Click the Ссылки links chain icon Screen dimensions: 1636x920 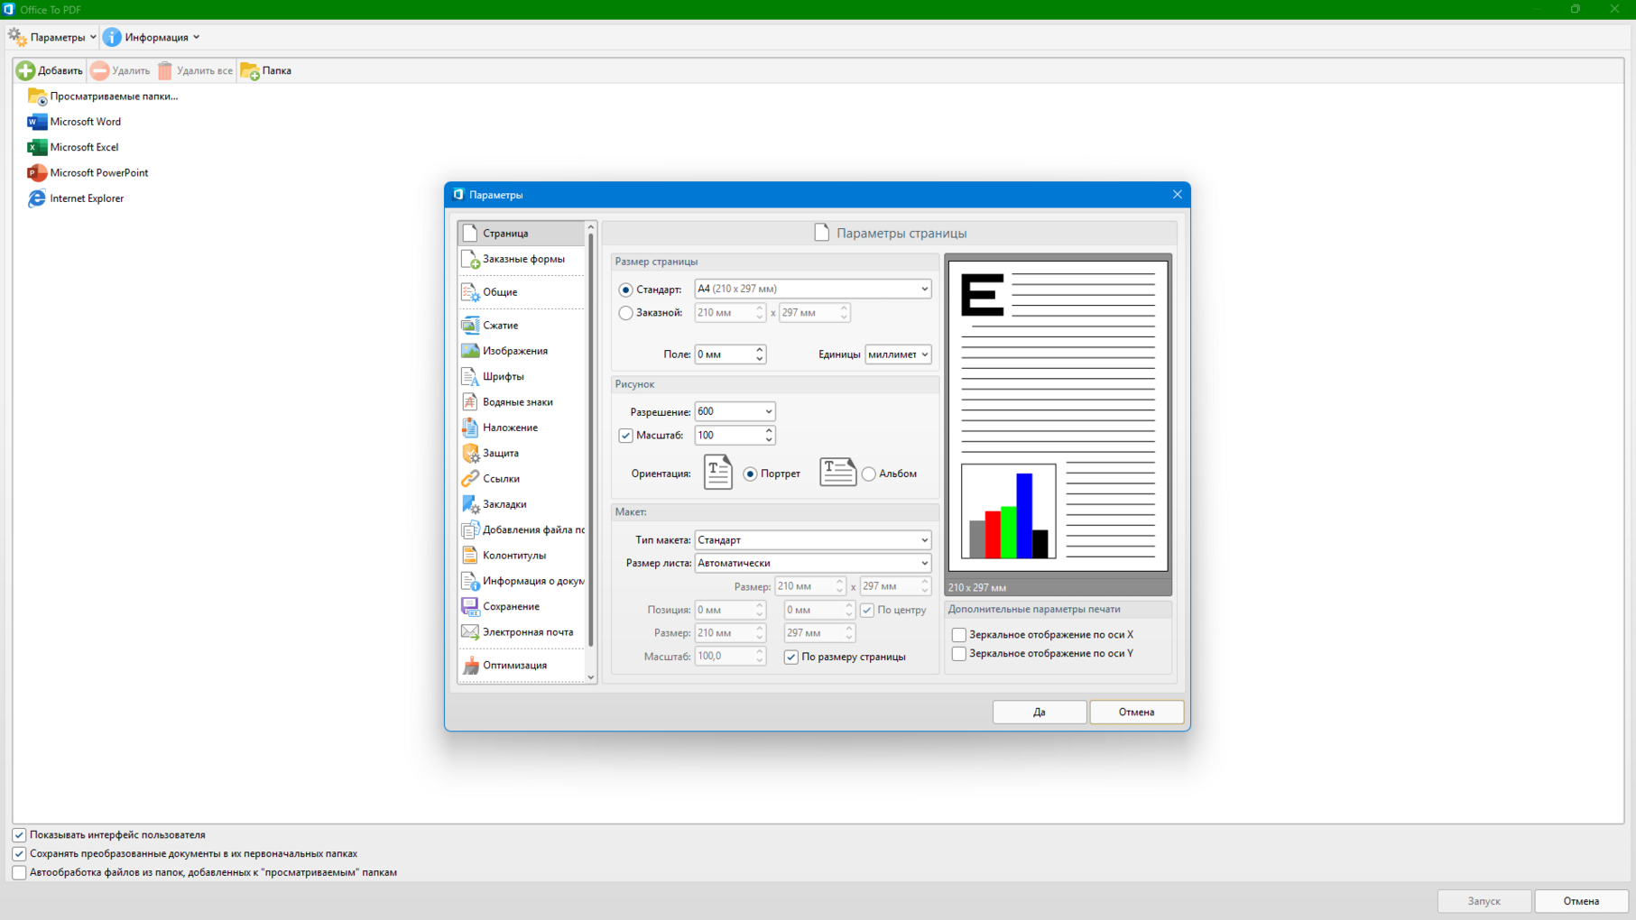[x=470, y=479]
